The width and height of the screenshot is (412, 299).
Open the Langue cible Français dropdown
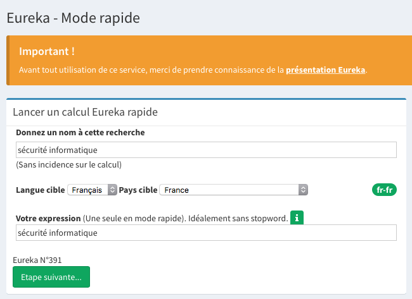[93, 190]
